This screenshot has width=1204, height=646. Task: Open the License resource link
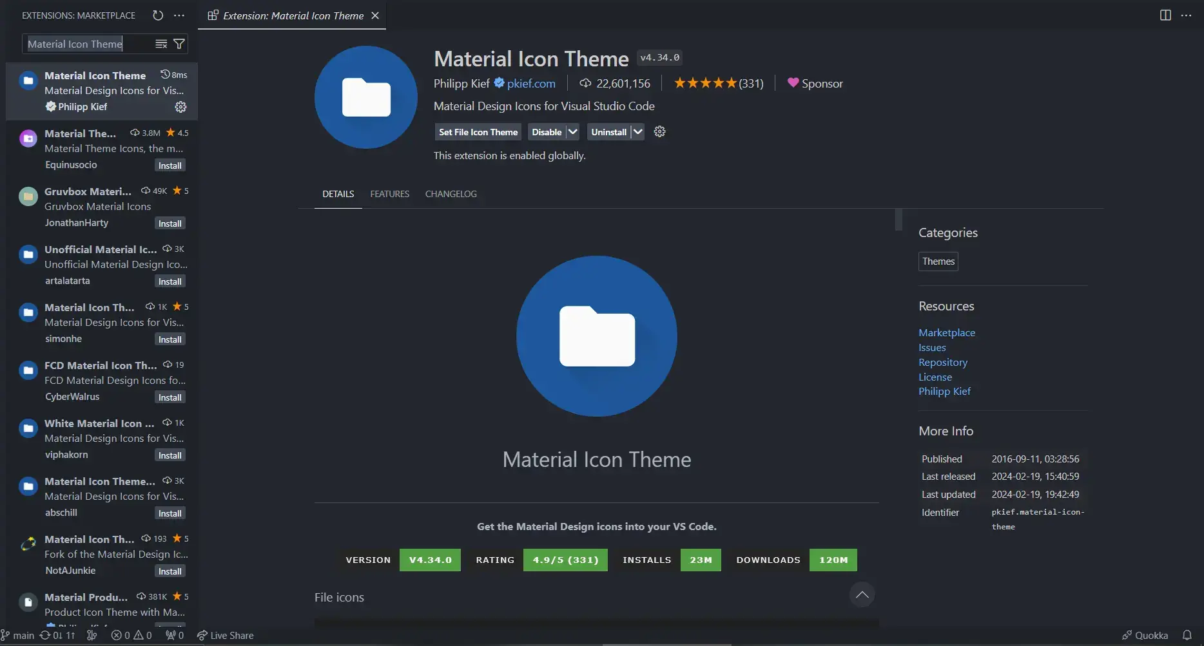pyautogui.click(x=935, y=377)
